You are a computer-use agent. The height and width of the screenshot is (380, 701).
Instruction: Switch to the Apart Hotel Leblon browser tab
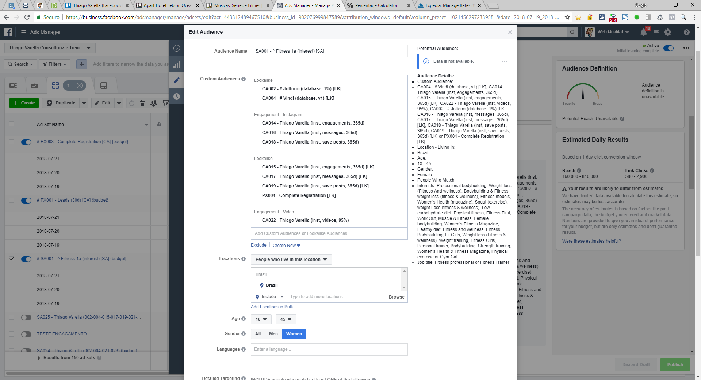pyautogui.click(x=167, y=5)
